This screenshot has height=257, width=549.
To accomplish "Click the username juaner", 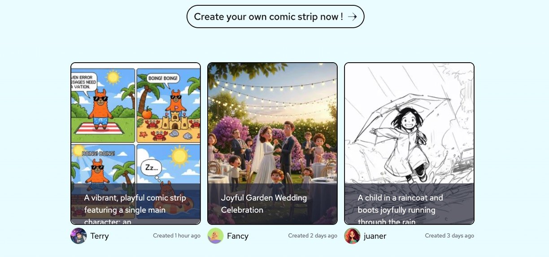I will pyautogui.click(x=375, y=236).
